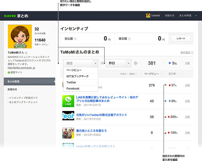Viewport: 202px width, 161px height.
Task: Click help icon next to 見込額
Action: tap(75, 39)
